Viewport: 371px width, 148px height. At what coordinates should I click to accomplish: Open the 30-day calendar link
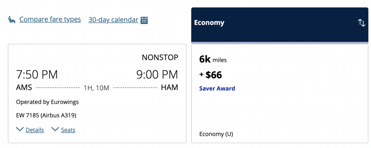coord(113,20)
